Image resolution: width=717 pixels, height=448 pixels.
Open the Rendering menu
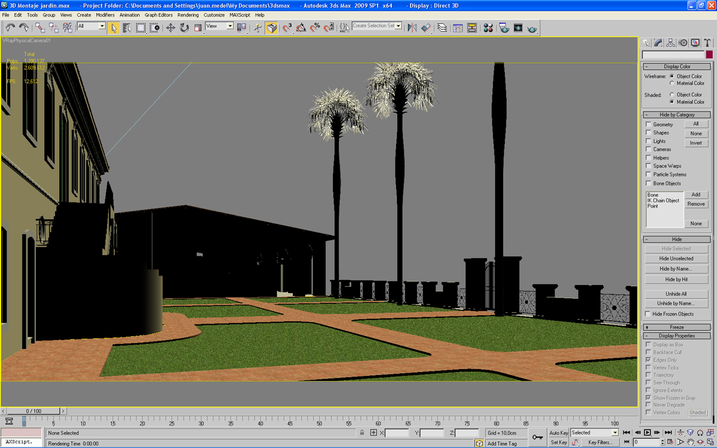point(188,15)
